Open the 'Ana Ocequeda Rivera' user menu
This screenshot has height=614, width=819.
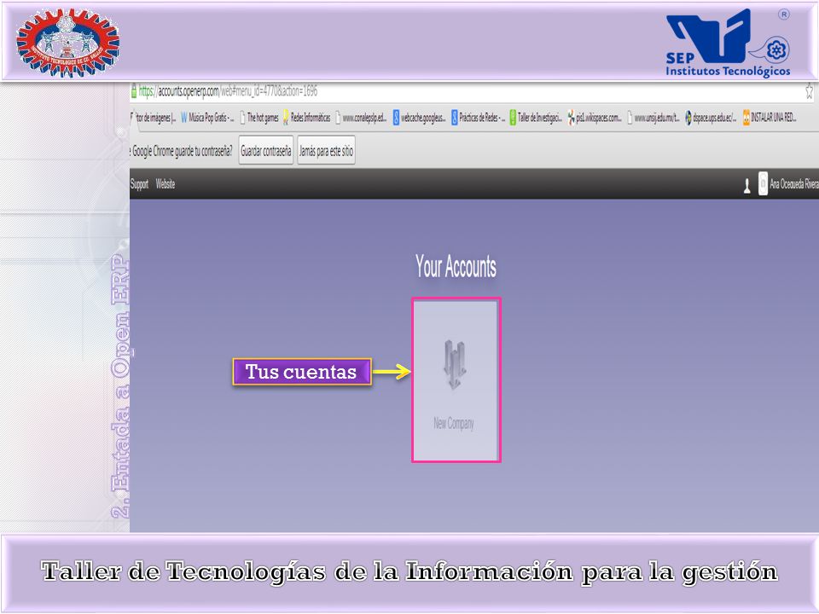pos(794,184)
